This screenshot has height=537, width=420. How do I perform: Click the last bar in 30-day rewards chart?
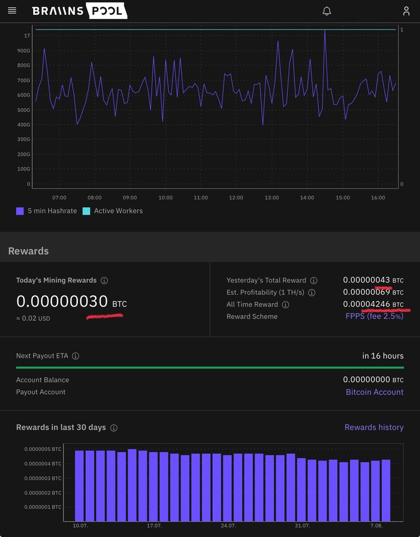pyautogui.click(x=386, y=491)
